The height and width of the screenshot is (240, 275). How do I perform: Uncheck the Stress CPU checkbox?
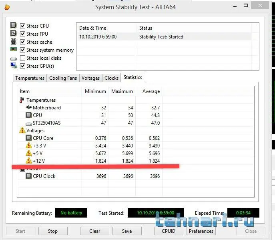(x=23, y=26)
